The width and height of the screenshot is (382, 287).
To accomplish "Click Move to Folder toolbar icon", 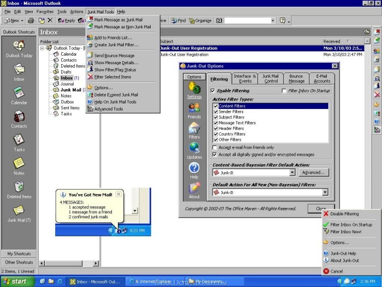I will pyautogui.click(x=41, y=20).
